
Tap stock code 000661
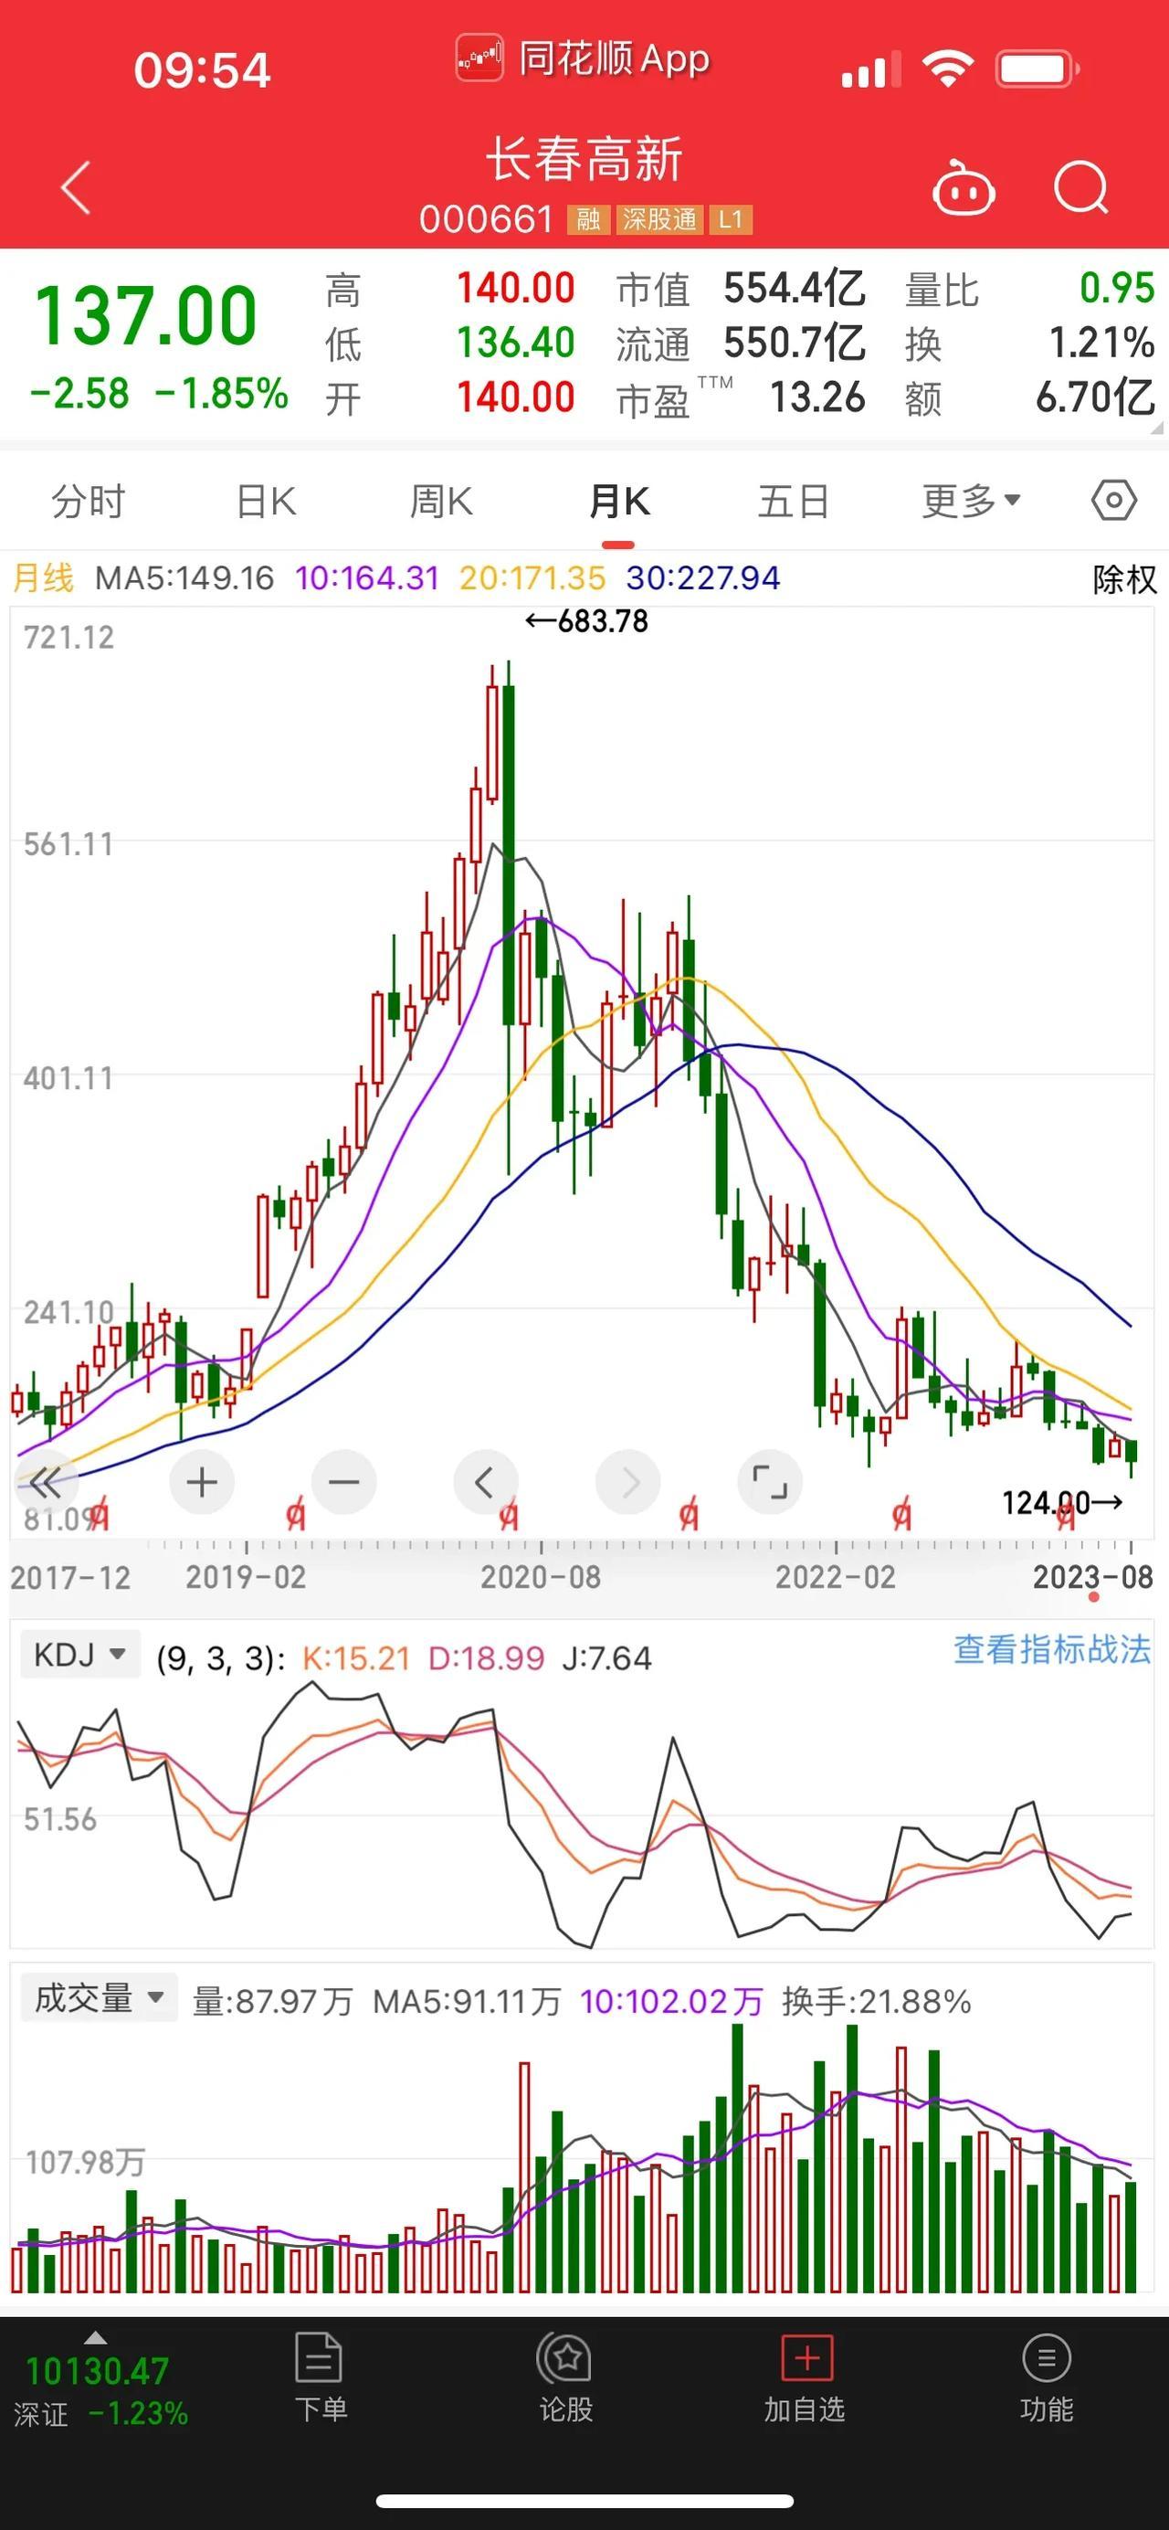click(x=487, y=219)
